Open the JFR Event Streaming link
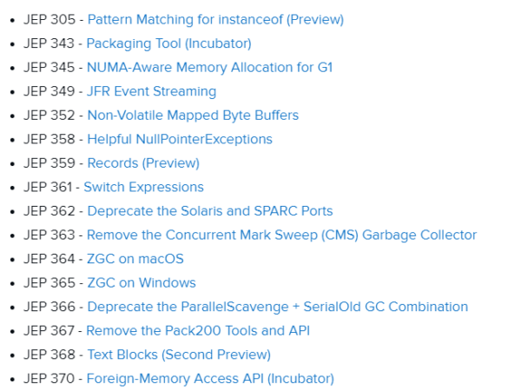The width and height of the screenshot is (521, 391). pos(151,91)
